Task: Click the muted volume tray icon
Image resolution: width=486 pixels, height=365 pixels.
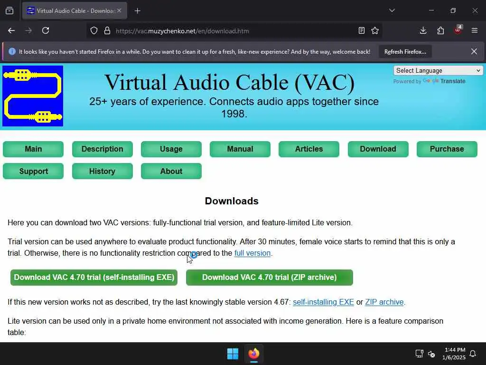Action: [431, 354]
